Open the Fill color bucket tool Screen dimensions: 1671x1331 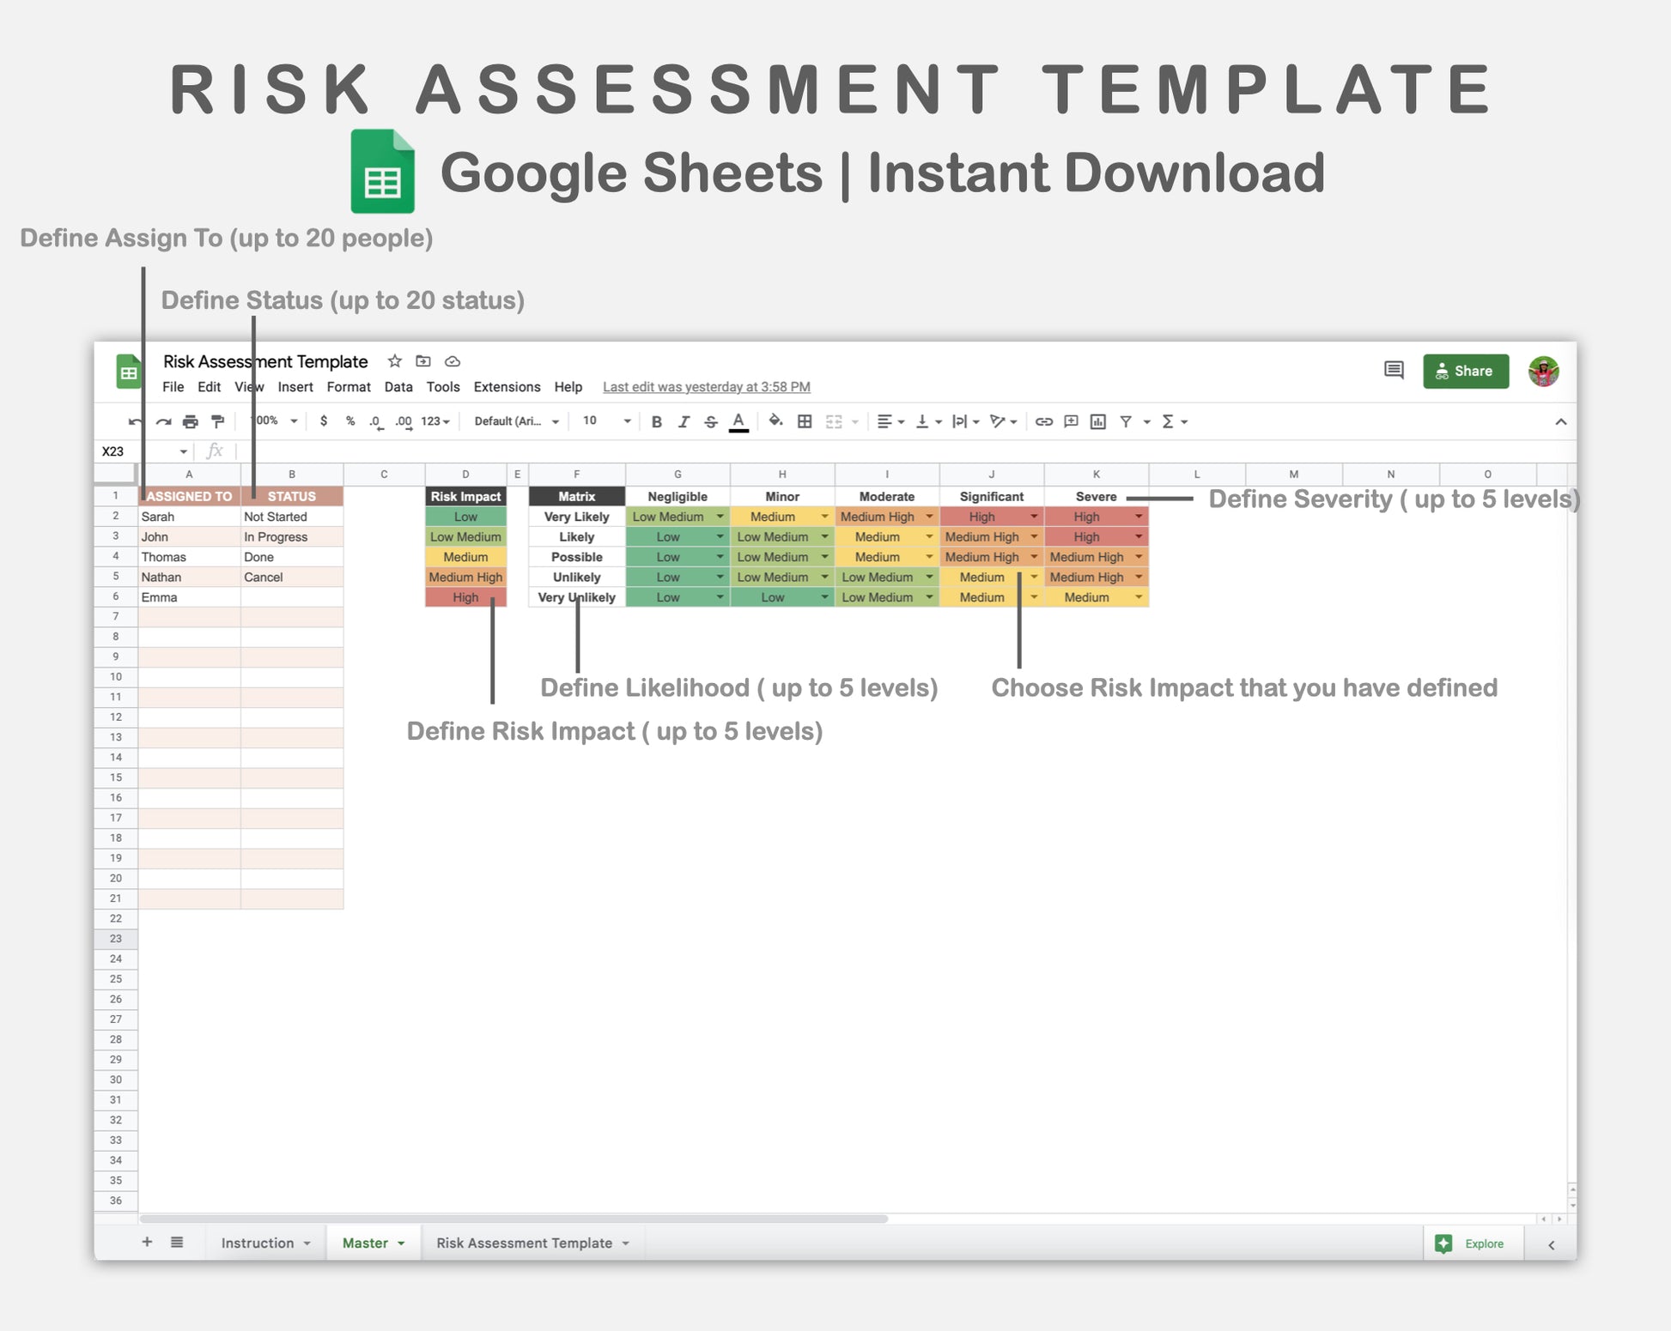[775, 420]
